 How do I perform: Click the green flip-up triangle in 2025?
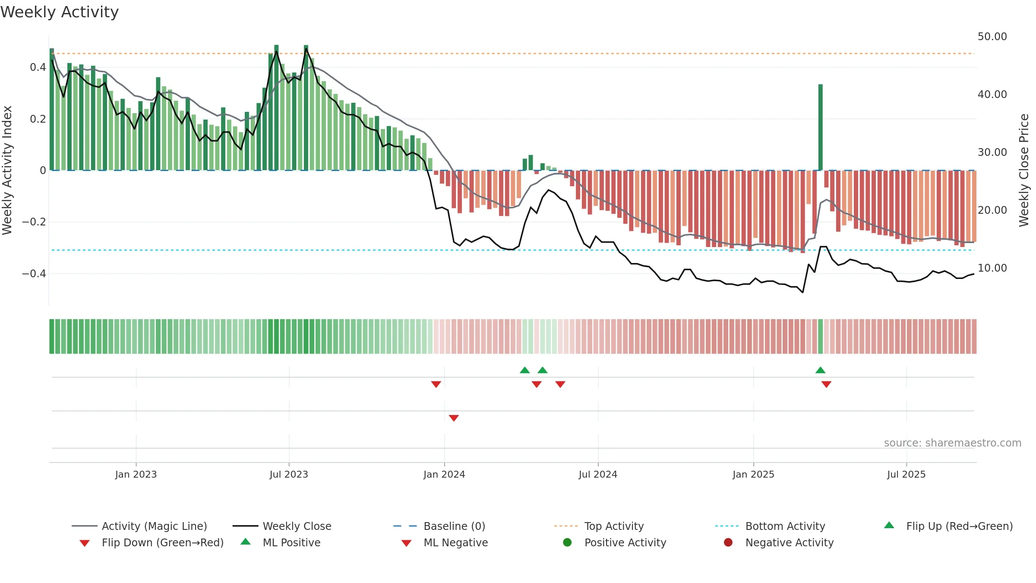[x=821, y=370]
